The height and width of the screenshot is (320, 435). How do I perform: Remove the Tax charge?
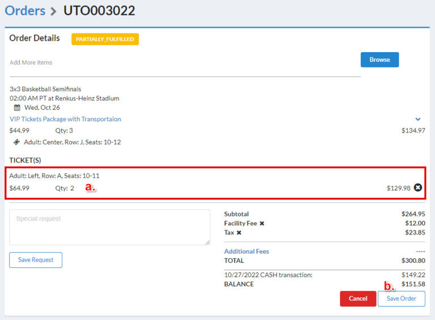(x=239, y=233)
